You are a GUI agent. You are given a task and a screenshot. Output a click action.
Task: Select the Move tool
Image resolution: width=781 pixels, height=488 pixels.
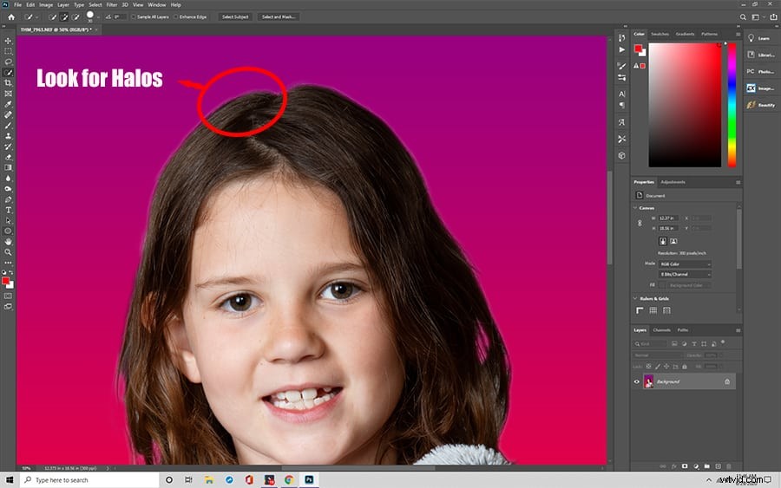point(8,41)
